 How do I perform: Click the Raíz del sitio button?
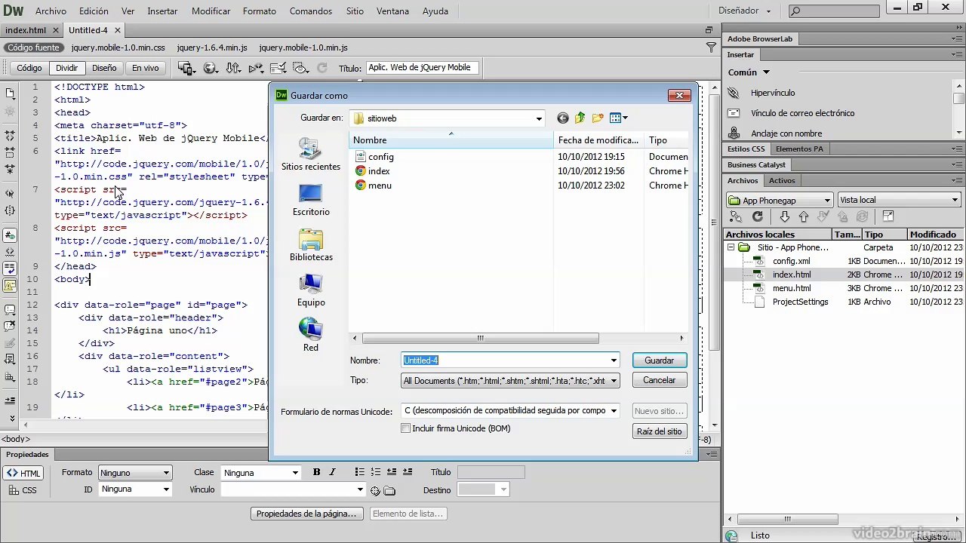pyautogui.click(x=659, y=431)
